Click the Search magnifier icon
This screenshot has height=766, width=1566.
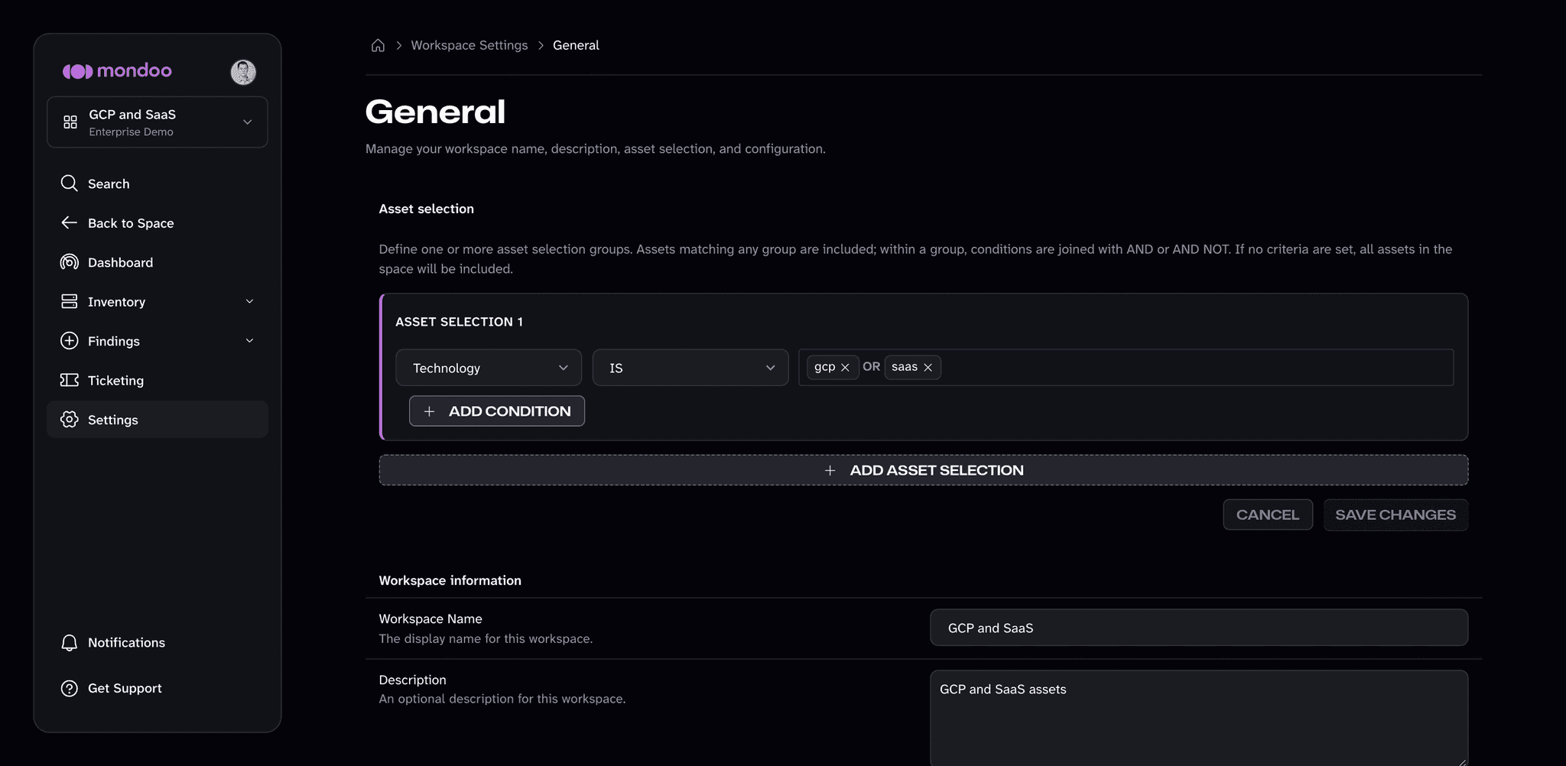pos(70,183)
